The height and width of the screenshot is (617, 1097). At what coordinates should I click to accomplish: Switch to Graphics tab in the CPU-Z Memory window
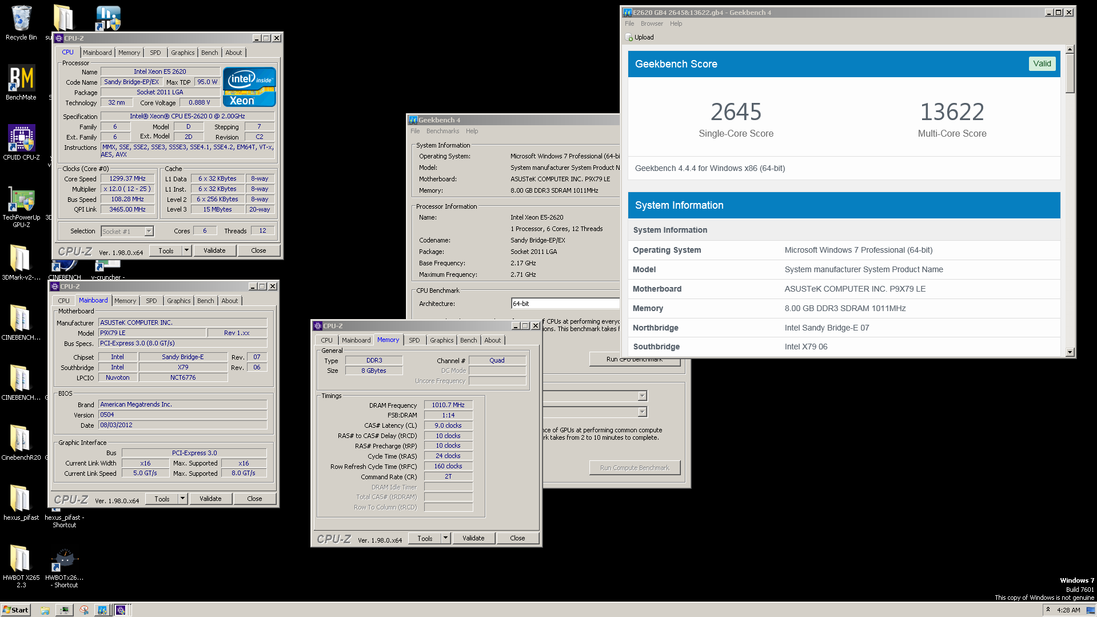(442, 340)
